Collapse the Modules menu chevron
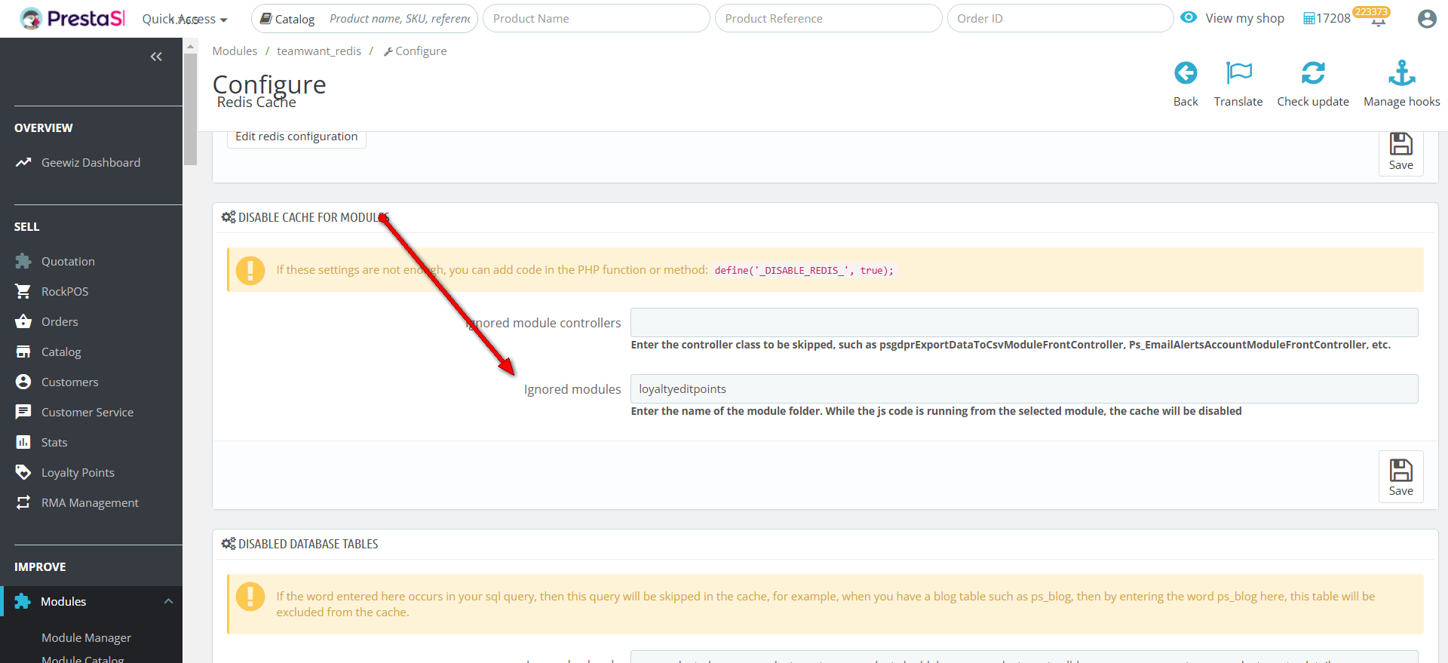Viewport: 1448px width, 663px height. pos(168,601)
